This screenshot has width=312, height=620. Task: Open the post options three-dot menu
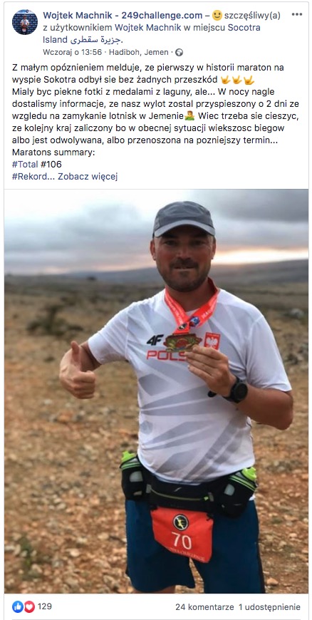(297, 14)
